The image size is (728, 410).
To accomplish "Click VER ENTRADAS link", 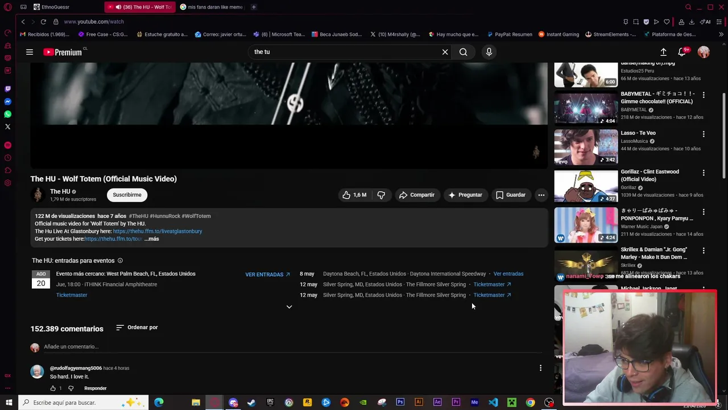I will pyautogui.click(x=267, y=274).
